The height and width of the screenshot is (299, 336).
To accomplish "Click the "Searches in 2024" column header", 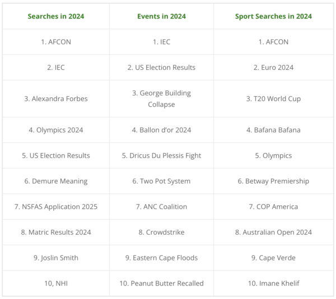I will pos(56,16).
